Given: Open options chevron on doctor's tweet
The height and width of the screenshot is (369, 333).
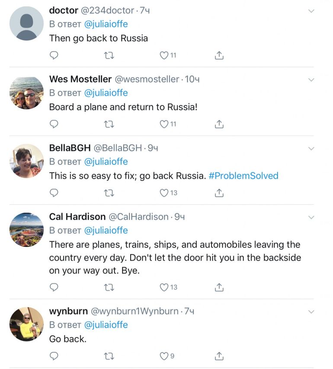Looking at the screenshot, I should 311,11.
